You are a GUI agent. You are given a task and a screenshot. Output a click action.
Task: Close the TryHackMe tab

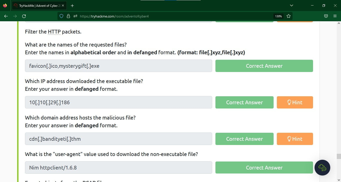[62, 5]
